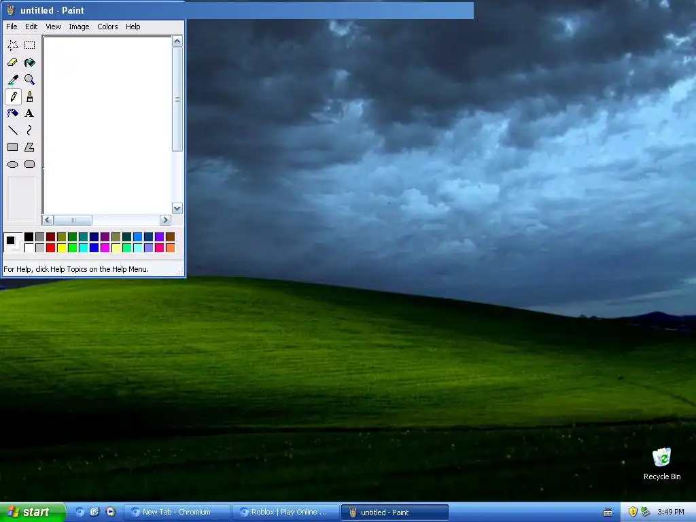Pick the Curve tool

(x=29, y=130)
